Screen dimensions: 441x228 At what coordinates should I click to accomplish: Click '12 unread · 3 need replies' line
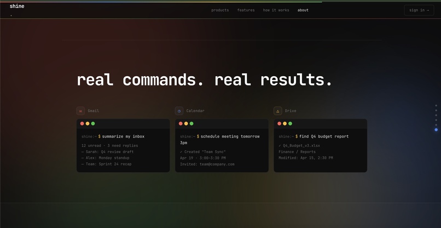tap(109, 145)
